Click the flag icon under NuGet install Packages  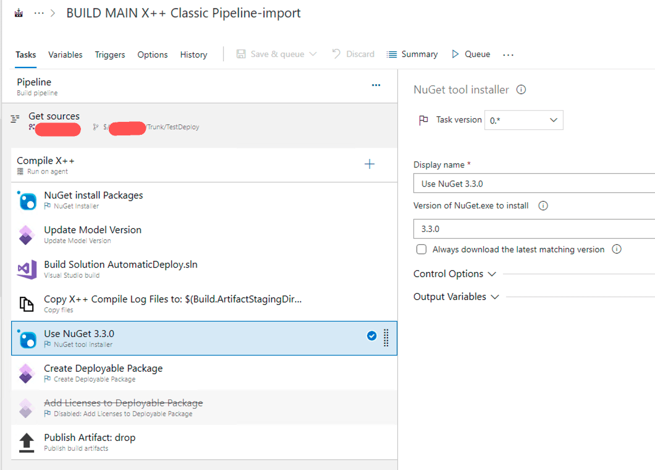[48, 206]
